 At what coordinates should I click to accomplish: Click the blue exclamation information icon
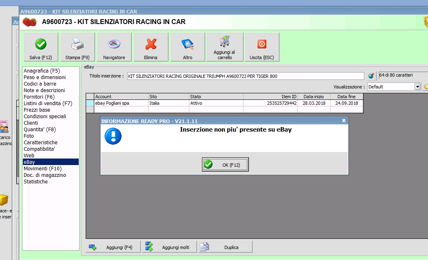[113, 136]
